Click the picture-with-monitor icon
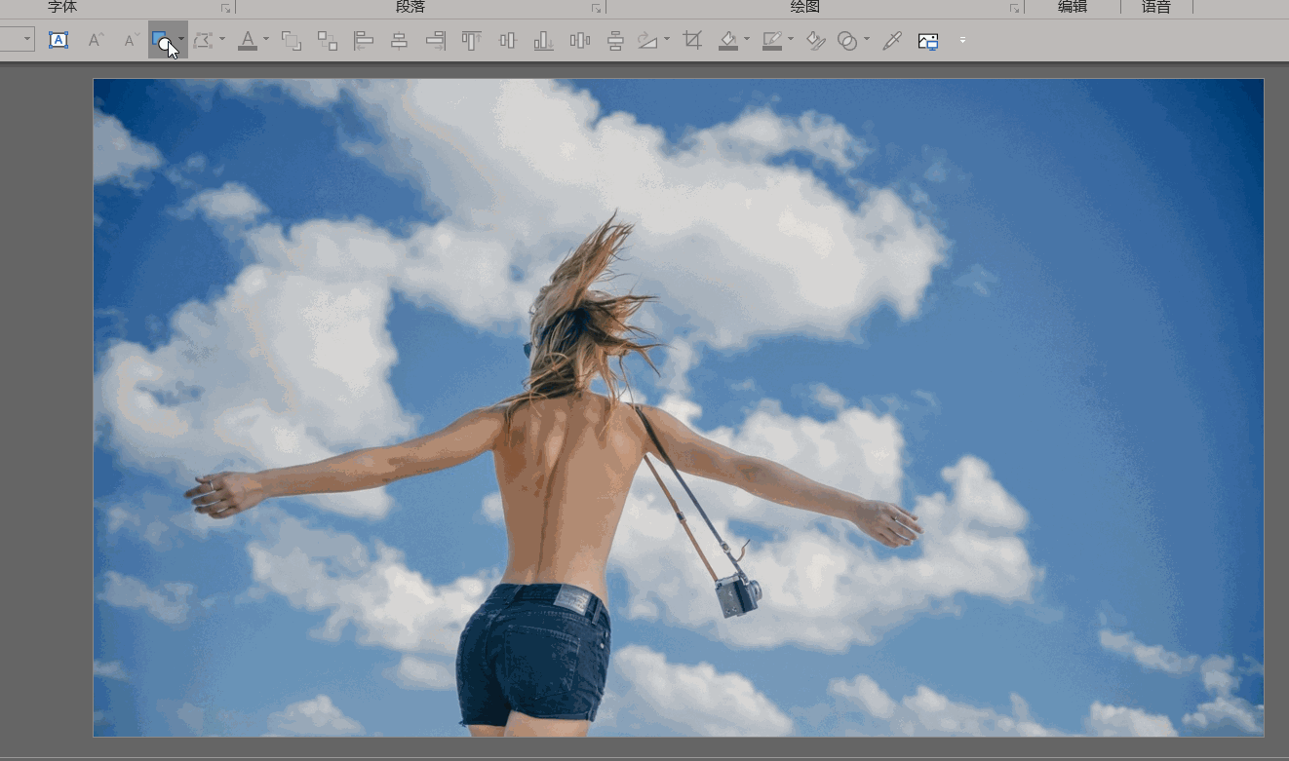 coord(928,40)
